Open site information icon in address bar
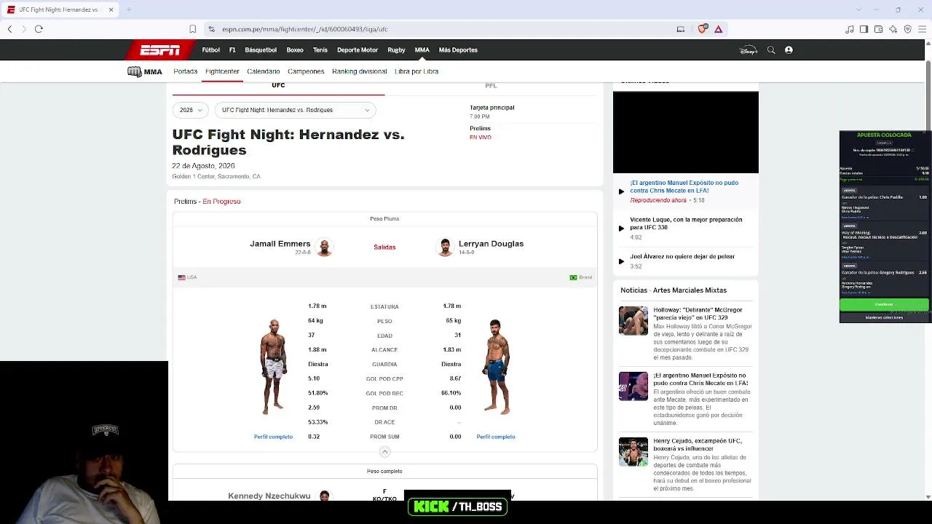The image size is (932, 524). [x=211, y=29]
